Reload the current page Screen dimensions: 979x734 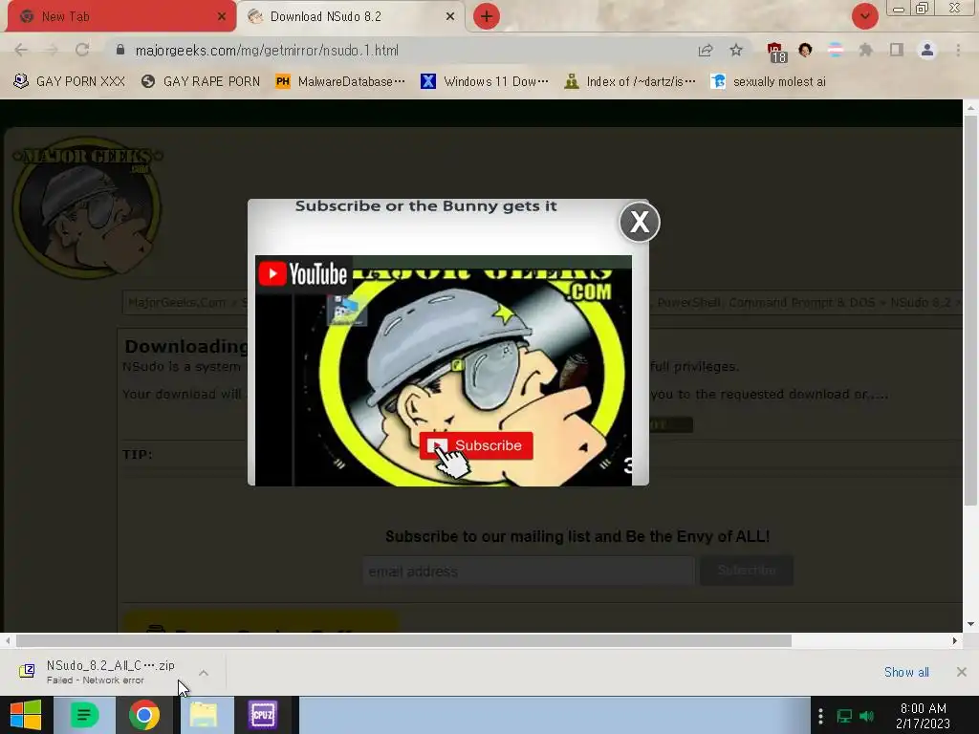(x=82, y=50)
